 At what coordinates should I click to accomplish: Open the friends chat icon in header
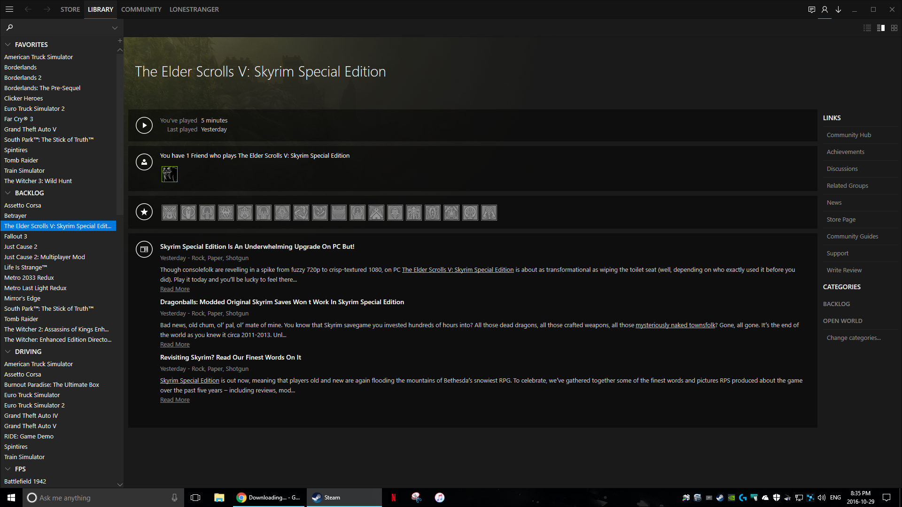(x=811, y=9)
